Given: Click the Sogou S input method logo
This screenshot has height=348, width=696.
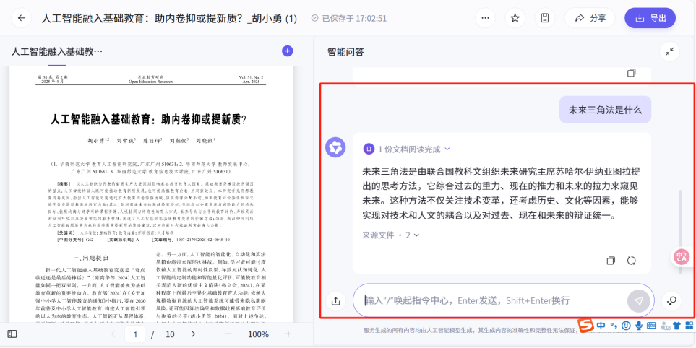Looking at the screenshot, I should [x=586, y=326].
